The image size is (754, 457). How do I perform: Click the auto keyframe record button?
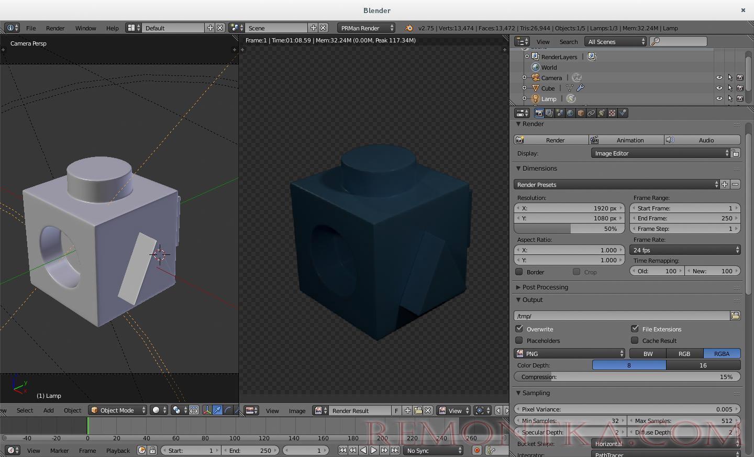pyautogui.click(x=477, y=450)
